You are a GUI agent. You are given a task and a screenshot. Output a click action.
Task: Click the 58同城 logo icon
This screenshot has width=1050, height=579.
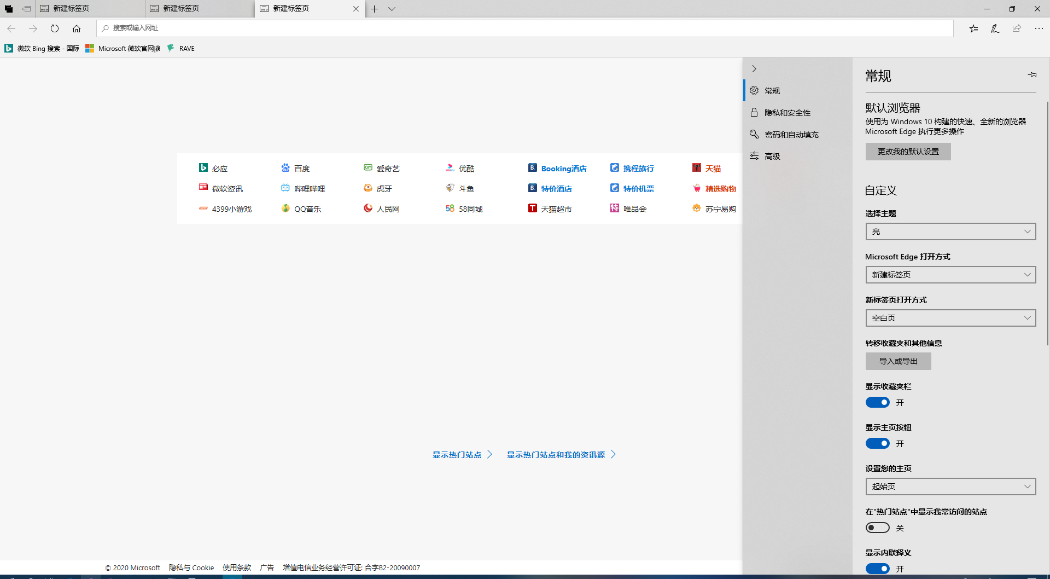(x=450, y=209)
